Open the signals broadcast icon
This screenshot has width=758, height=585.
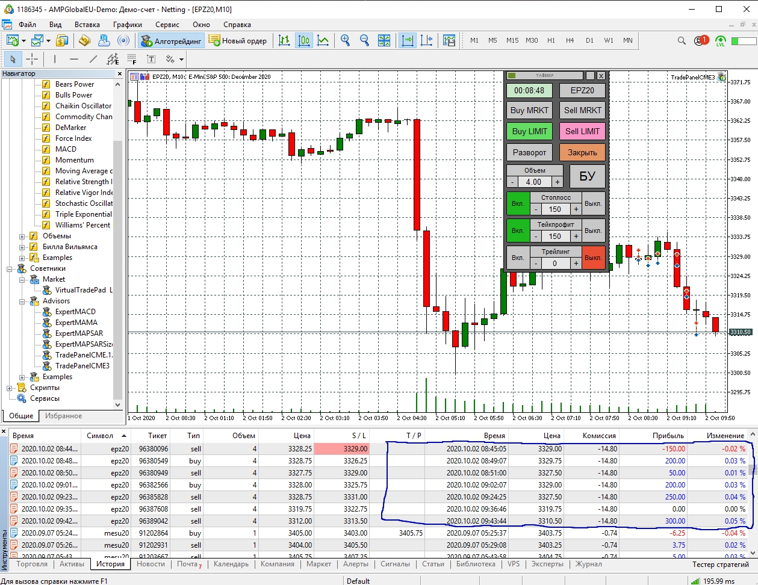[123, 40]
